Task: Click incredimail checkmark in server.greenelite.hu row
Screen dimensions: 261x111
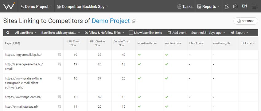Action: point(139,64)
